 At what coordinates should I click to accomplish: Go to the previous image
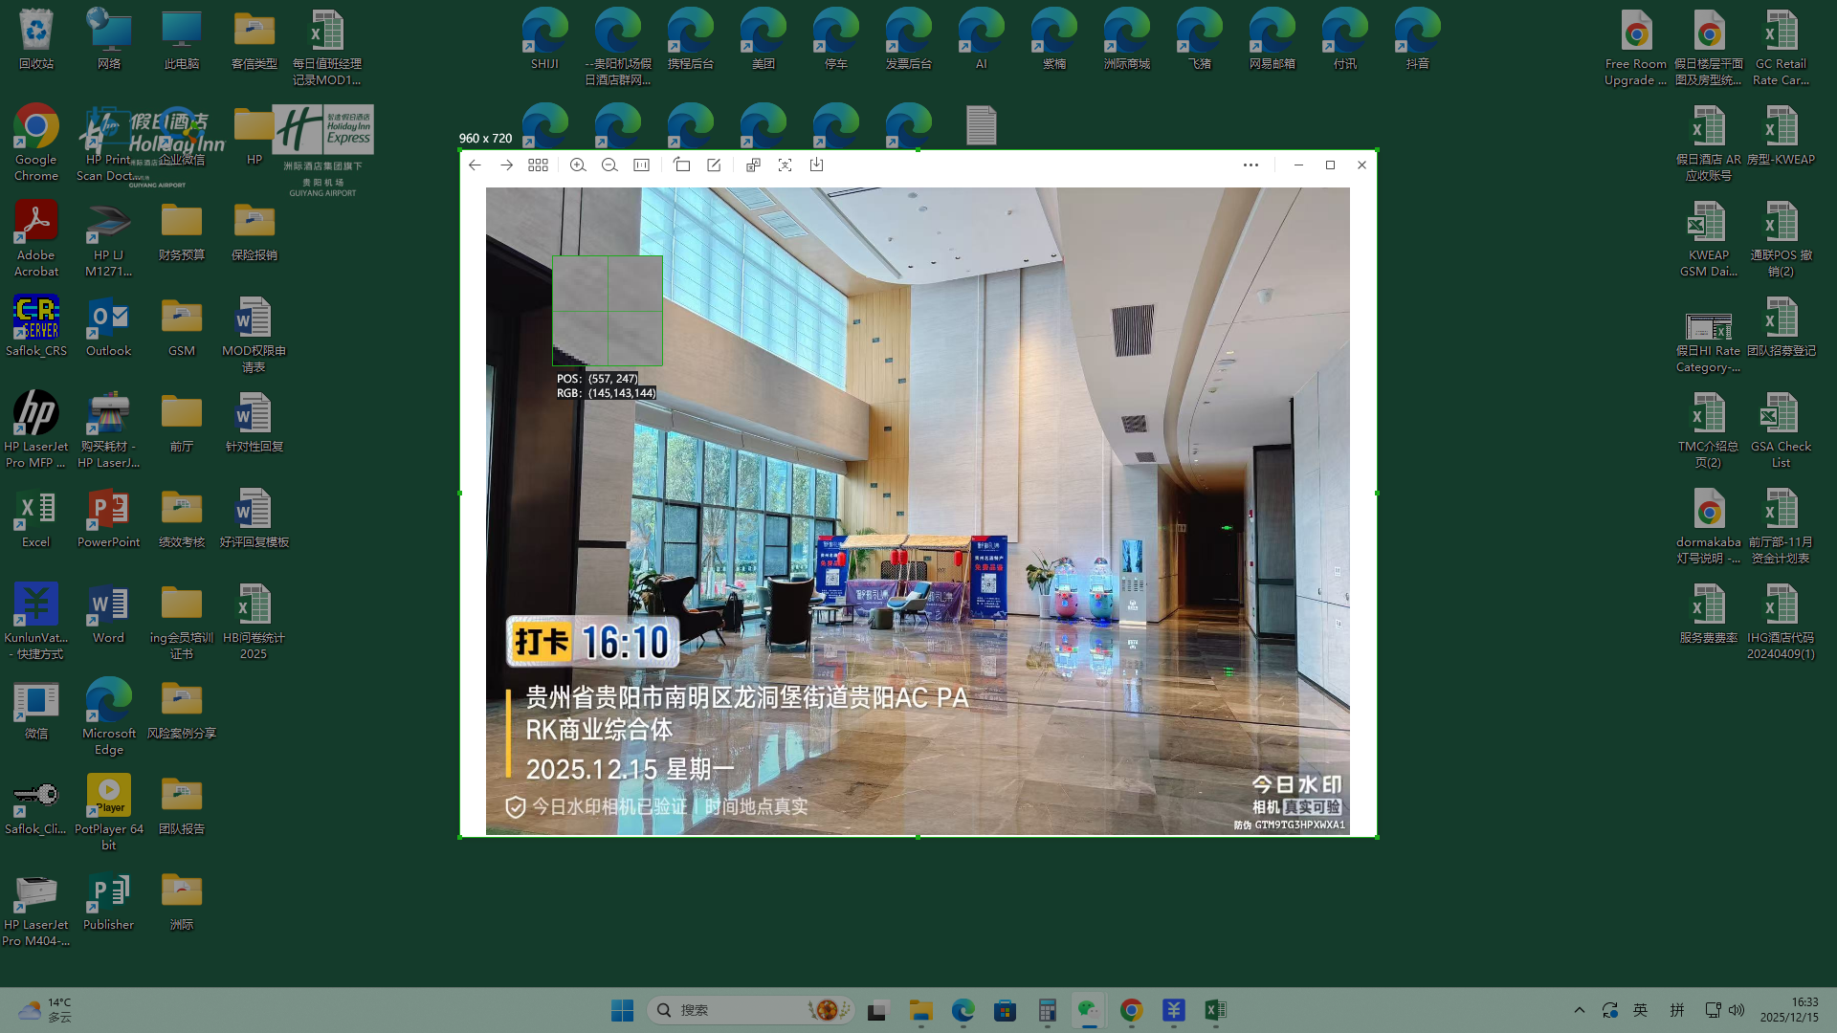[475, 165]
